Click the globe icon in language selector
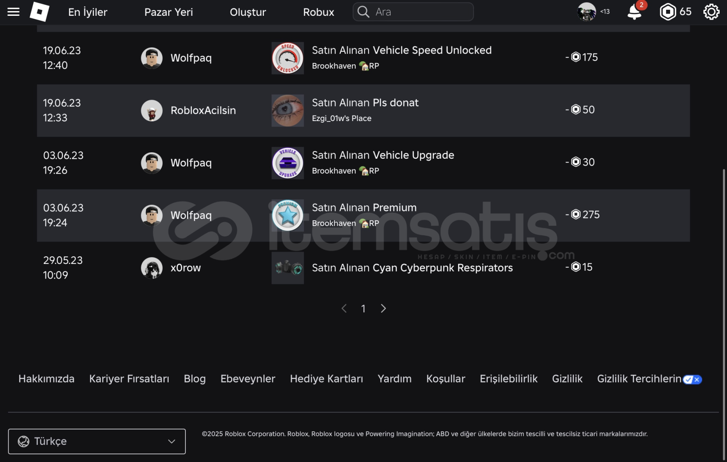Image resolution: width=727 pixels, height=462 pixels. click(24, 441)
